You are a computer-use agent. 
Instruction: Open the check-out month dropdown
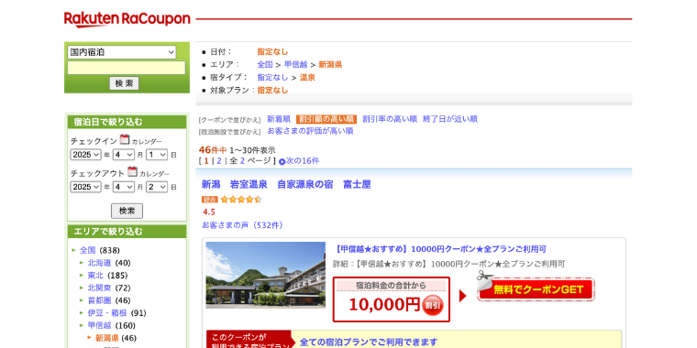coord(123,187)
